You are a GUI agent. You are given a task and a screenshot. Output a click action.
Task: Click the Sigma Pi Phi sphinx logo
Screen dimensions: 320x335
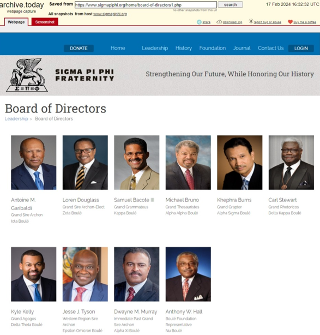coord(27,75)
